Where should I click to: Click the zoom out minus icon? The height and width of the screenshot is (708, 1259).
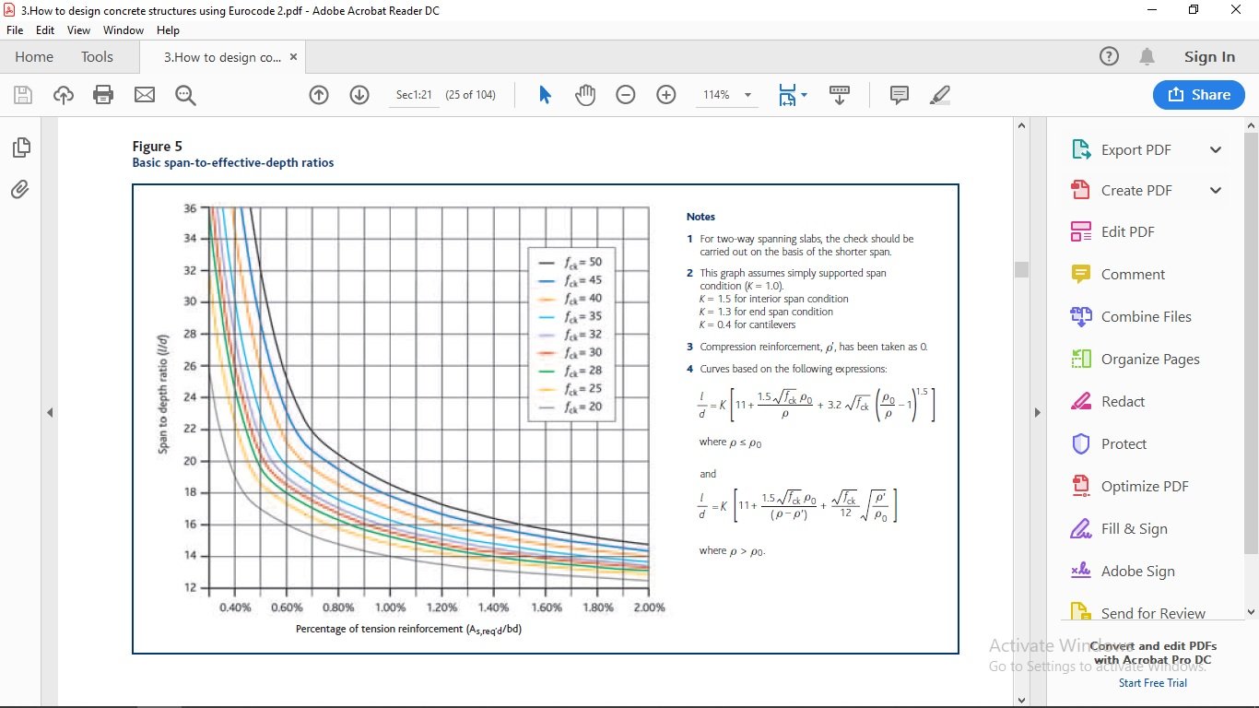(626, 95)
